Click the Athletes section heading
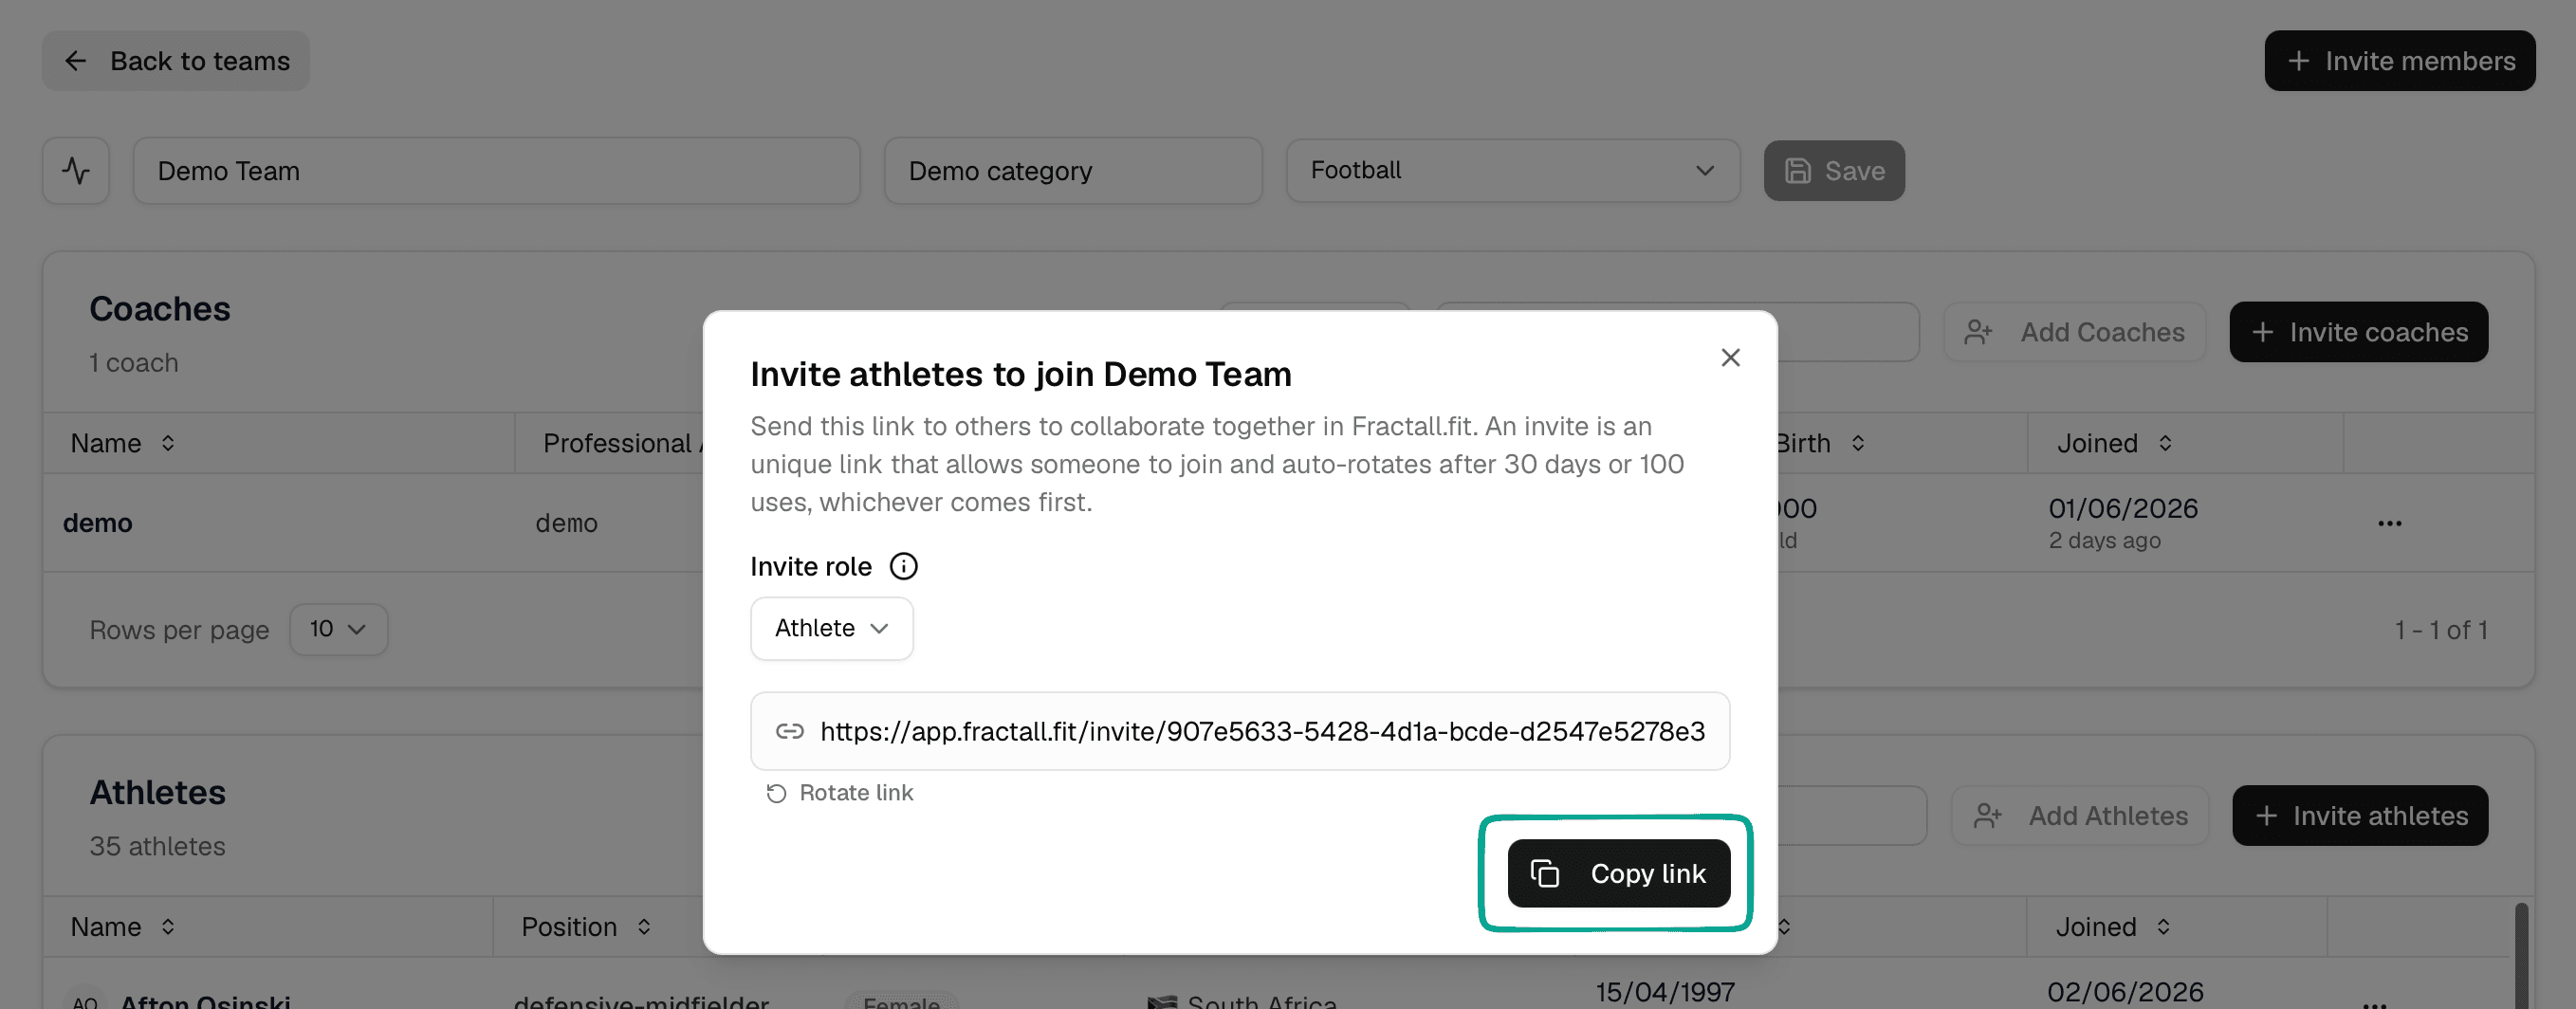The width and height of the screenshot is (2576, 1009). click(157, 792)
